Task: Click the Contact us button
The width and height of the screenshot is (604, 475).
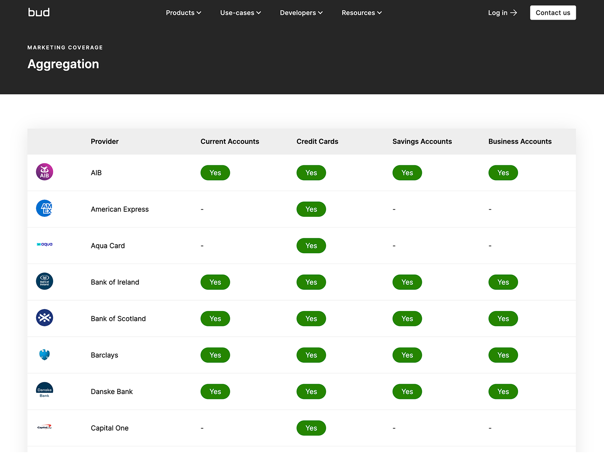Action: click(x=553, y=13)
